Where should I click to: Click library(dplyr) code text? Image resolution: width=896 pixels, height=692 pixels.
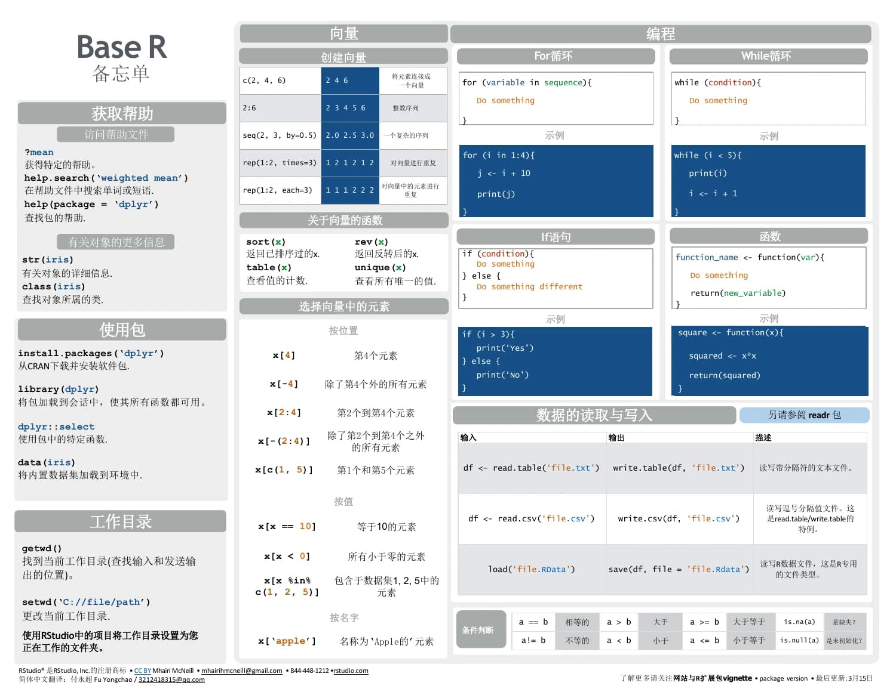(59, 389)
